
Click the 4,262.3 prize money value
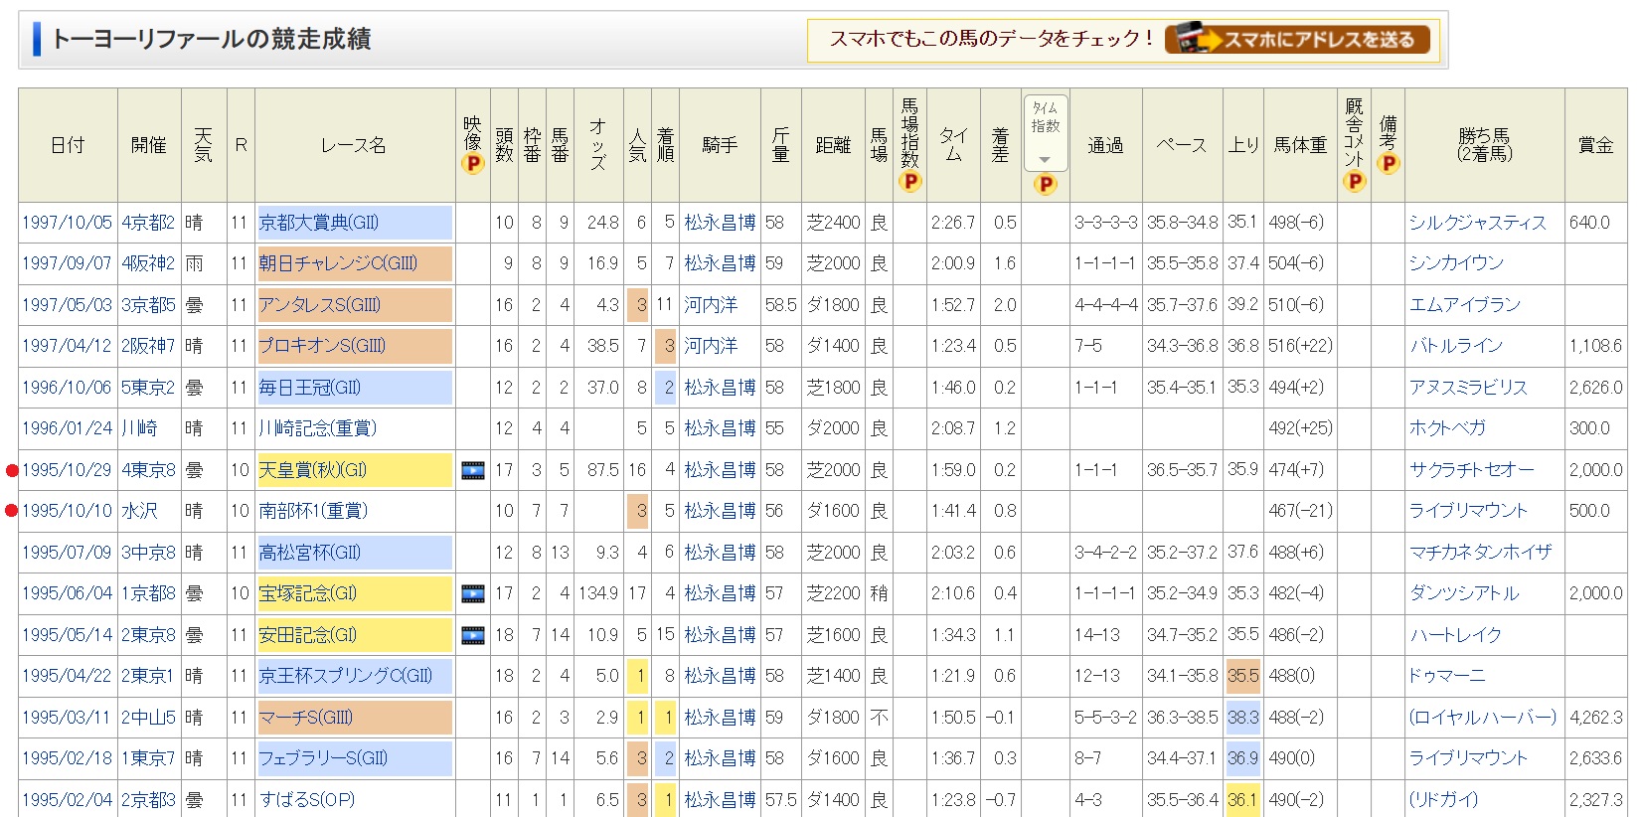tap(1595, 718)
